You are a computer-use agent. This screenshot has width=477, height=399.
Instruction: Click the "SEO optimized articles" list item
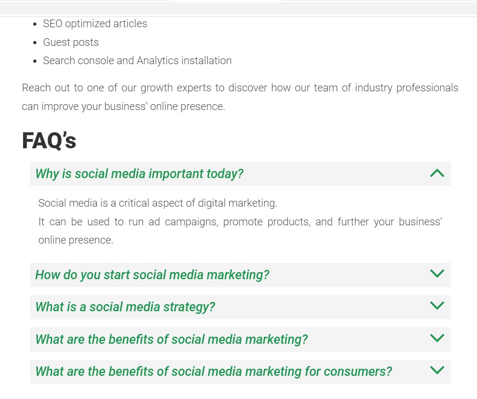[x=95, y=24]
